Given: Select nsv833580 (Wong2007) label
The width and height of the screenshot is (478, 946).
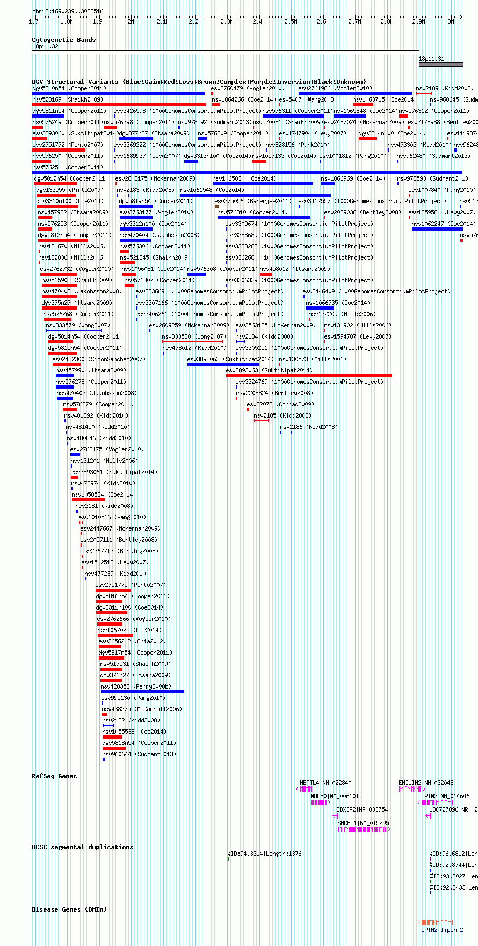Looking at the screenshot, I should (194, 336).
